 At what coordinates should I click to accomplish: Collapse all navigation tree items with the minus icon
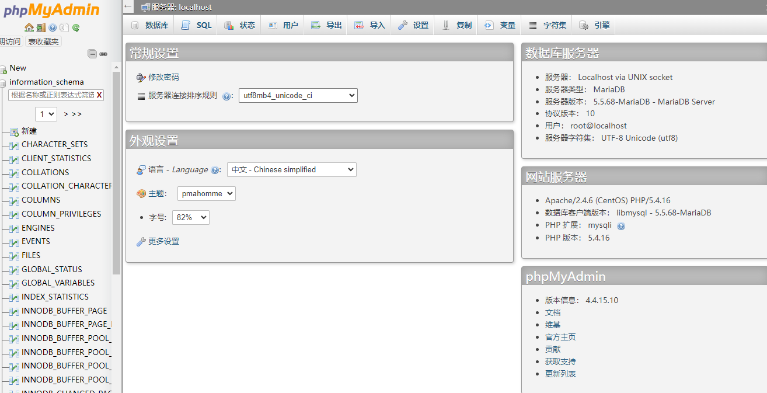click(x=92, y=54)
